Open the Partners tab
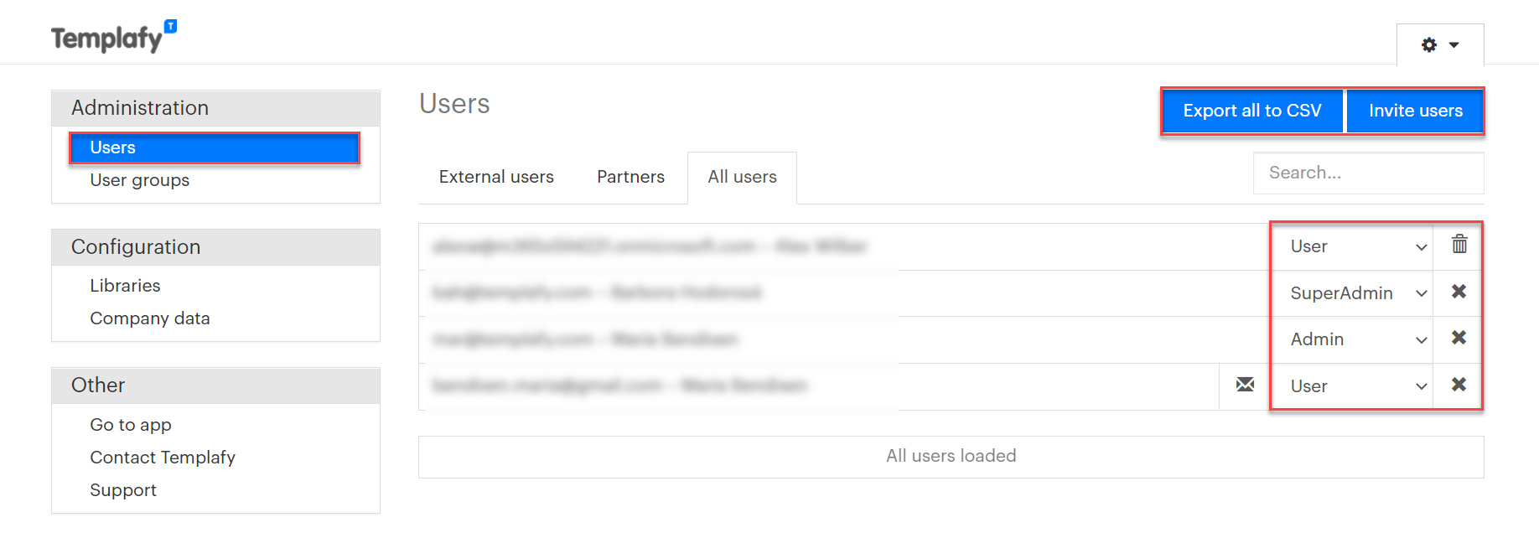This screenshot has width=1539, height=538. [630, 177]
